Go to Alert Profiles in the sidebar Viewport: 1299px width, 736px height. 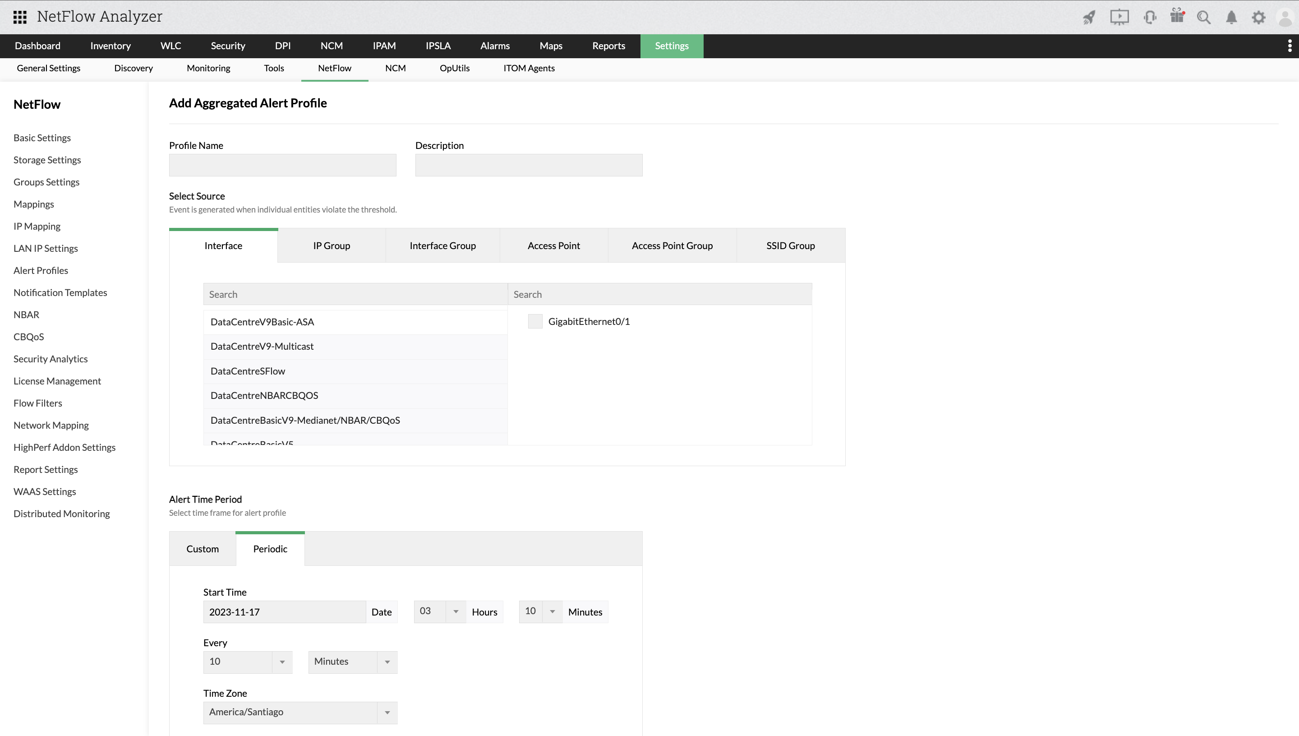41,270
